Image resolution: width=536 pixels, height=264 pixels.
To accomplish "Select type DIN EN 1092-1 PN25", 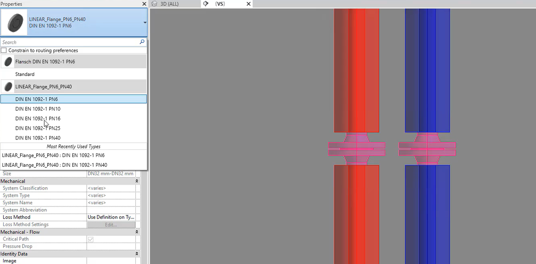I will tap(74, 128).
